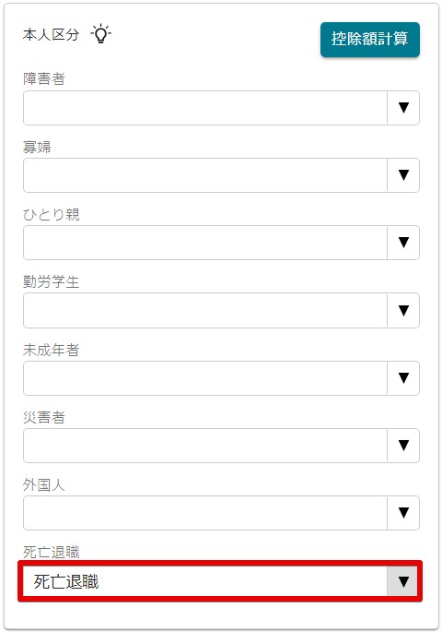This screenshot has width=442, height=632.
Task: Click inside the empty 寡婦 select field
Action: 205,175
